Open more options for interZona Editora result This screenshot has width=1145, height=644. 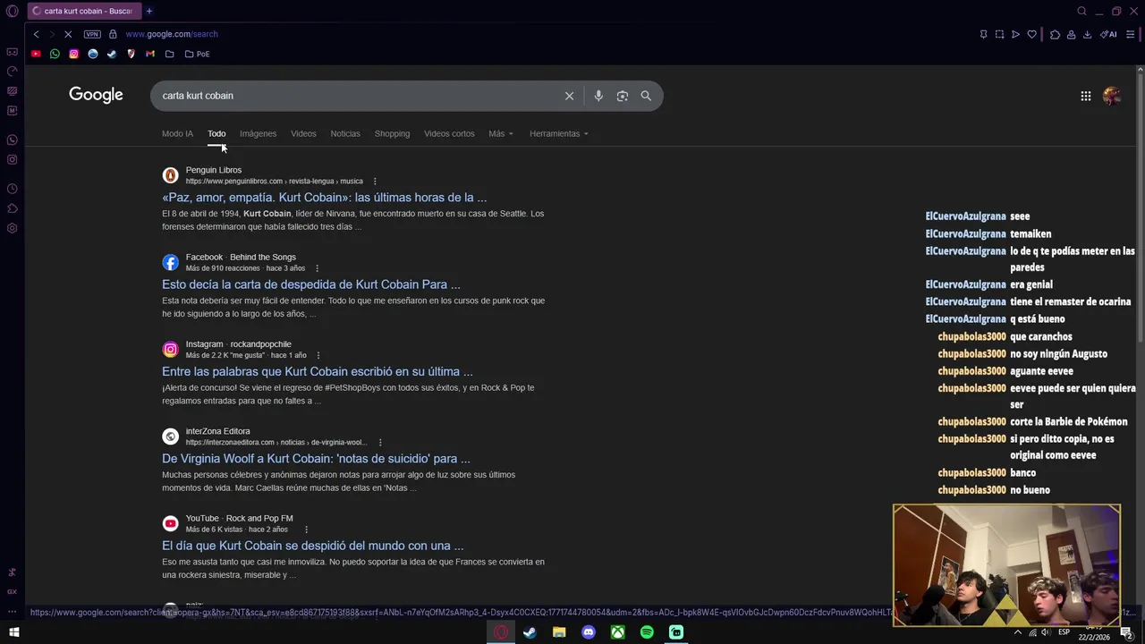380,443
